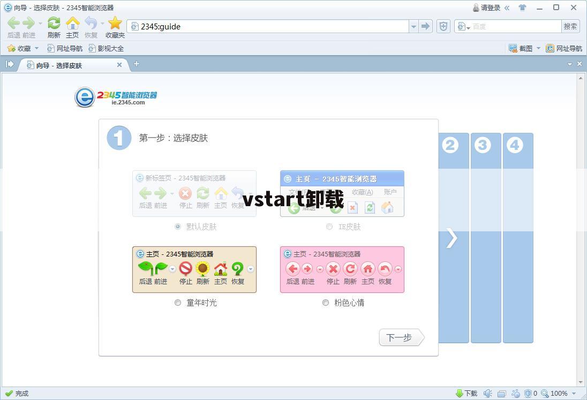Click the double-chevron icon next to 请登录

[507, 7]
